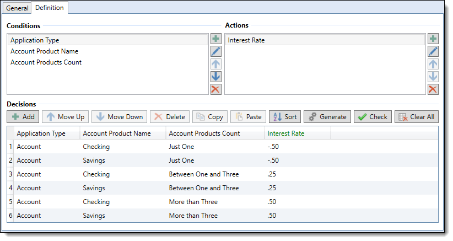Move action up using arrow icon

pyautogui.click(x=433, y=64)
